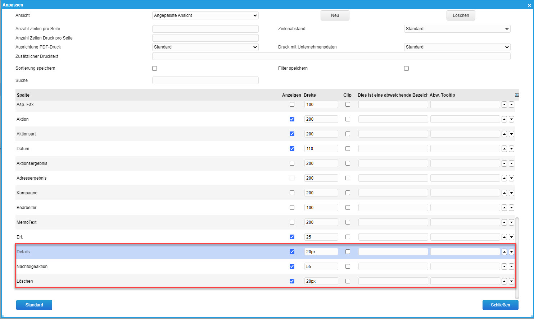Reset view with the Standard button
Viewport: 534px width, 319px height.
pyautogui.click(x=34, y=305)
